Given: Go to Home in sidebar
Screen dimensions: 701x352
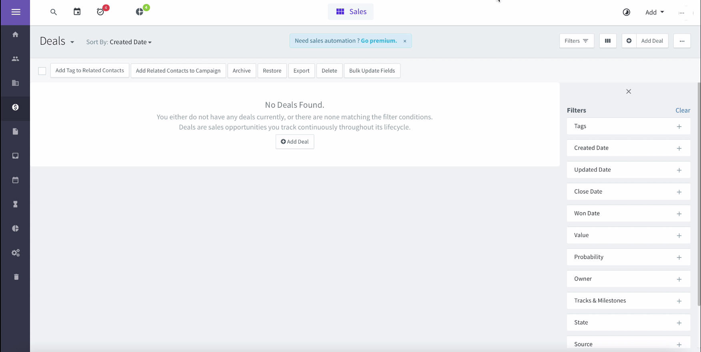Looking at the screenshot, I should [15, 34].
